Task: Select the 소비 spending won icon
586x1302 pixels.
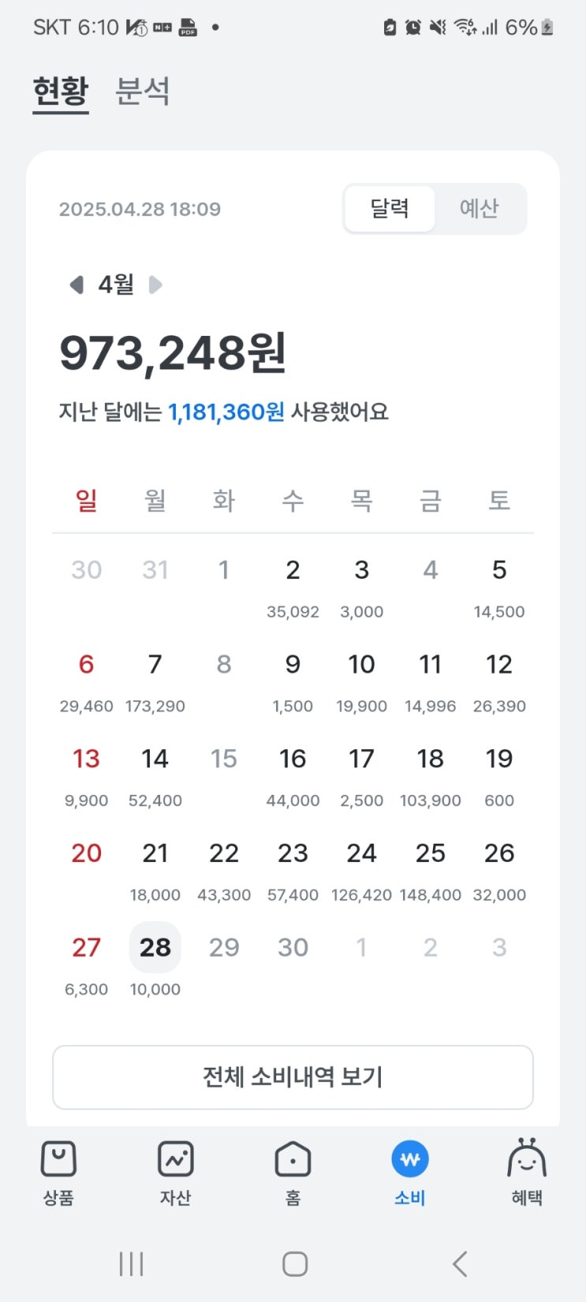Action: [x=410, y=1159]
